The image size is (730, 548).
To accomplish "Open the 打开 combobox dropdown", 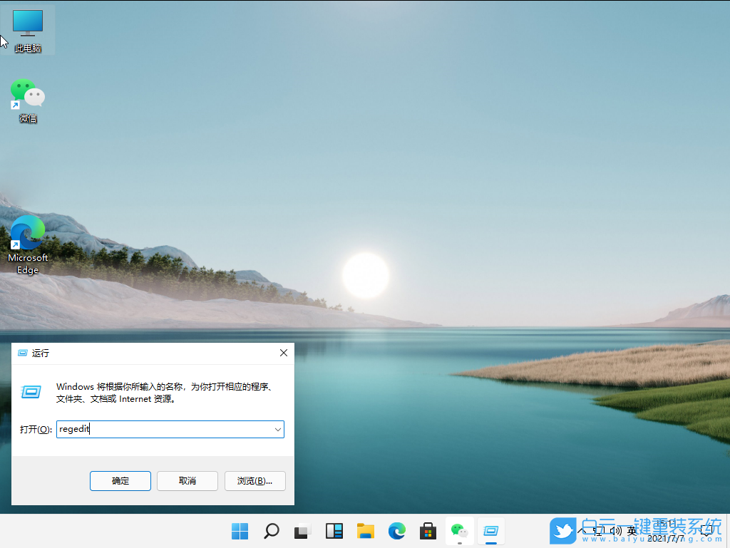I will pos(277,429).
